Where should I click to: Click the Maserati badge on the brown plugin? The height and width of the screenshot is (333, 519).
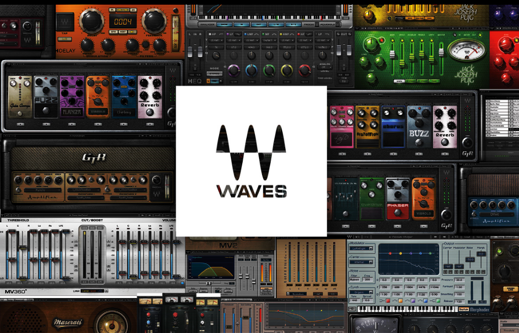(x=68, y=322)
